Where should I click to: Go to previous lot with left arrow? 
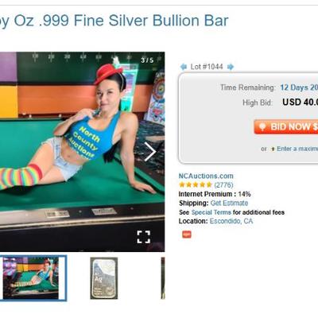pyautogui.click(x=184, y=67)
